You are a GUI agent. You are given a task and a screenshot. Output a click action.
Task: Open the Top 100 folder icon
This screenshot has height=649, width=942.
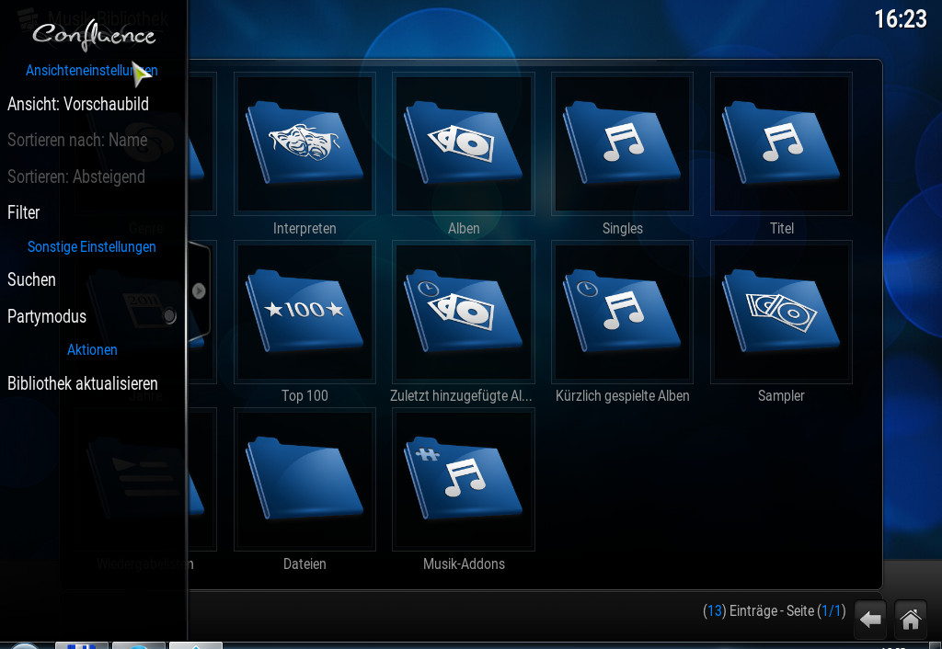304,312
